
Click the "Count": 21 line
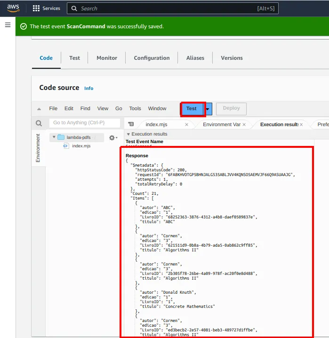(144, 193)
